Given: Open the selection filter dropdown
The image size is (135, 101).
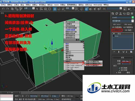Looking at the screenshot, I should 33,8.
